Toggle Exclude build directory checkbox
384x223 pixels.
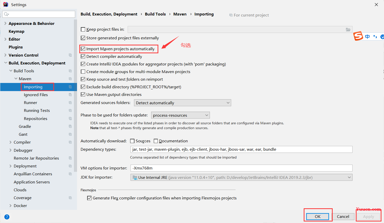(83, 87)
